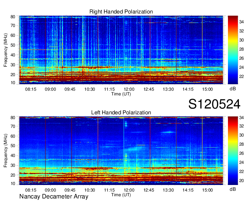Click 08:15 tick on Left Handed time axis
The width and height of the screenshot is (248, 201).
(31, 190)
